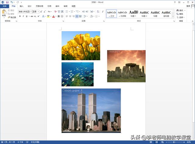Image resolution: width=195 pixels, height=144 pixels.
Task: Click the Replace (替换) icon
Action: (x=178, y=14)
